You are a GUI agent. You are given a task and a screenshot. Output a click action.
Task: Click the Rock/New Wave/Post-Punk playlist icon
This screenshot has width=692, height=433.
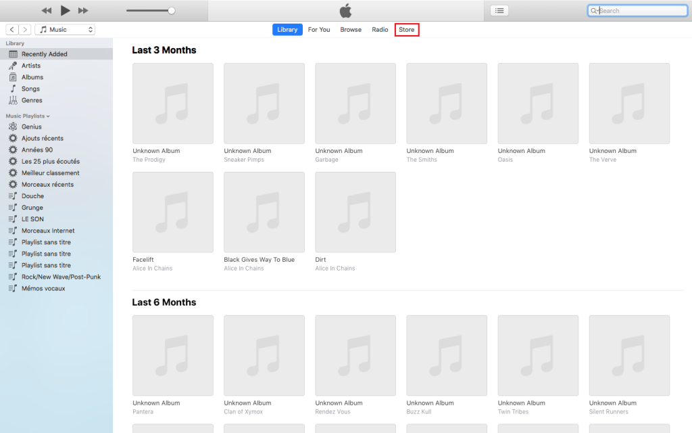click(x=13, y=277)
